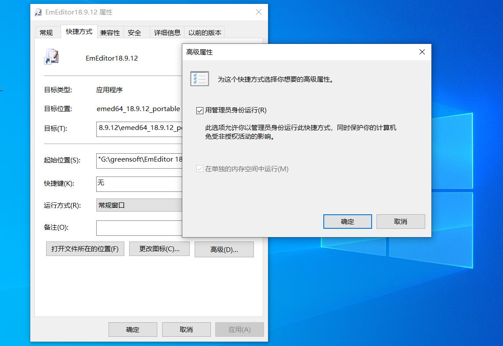Click 打开文件所在的位置 button
This screenshot has height=346, width=503.
pyautogui.click(x=85, y=249)
